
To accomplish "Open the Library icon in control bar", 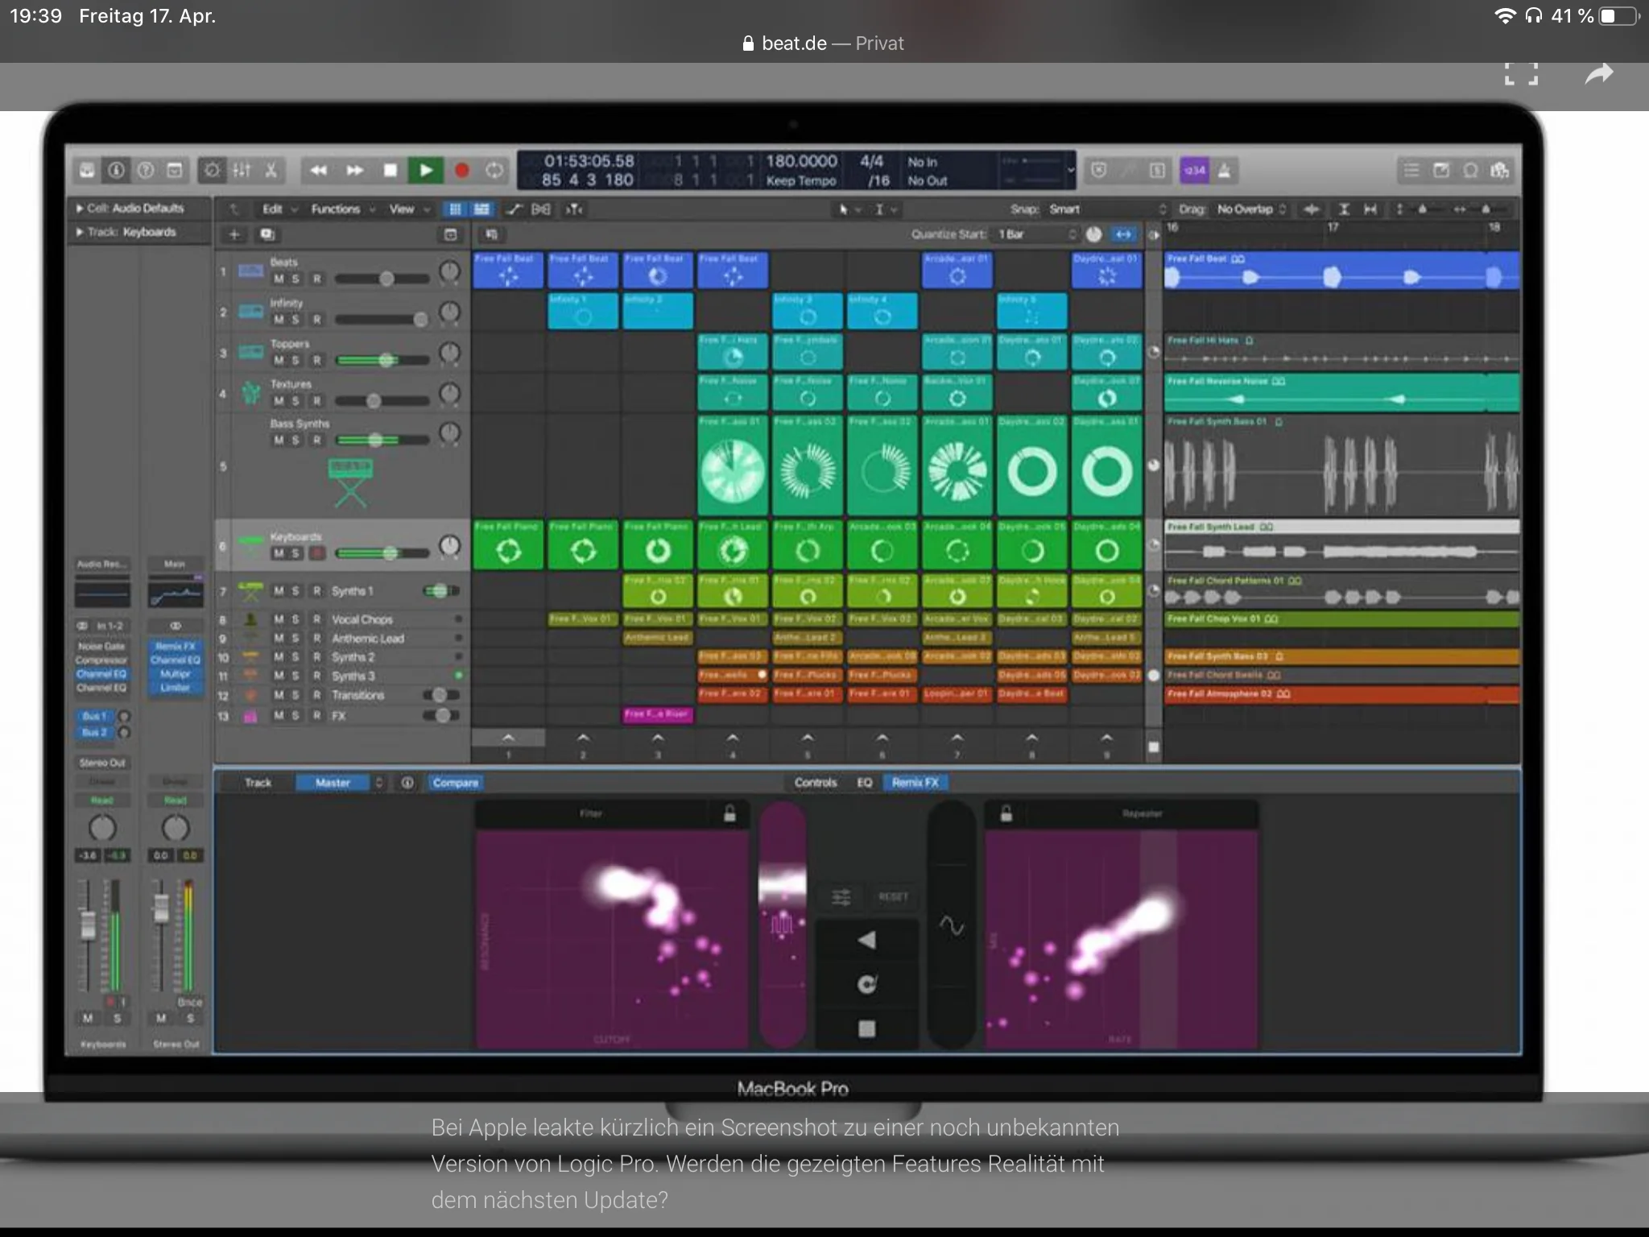I will [x=87, y=171].
